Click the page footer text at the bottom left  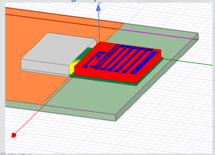click(16, 153)
